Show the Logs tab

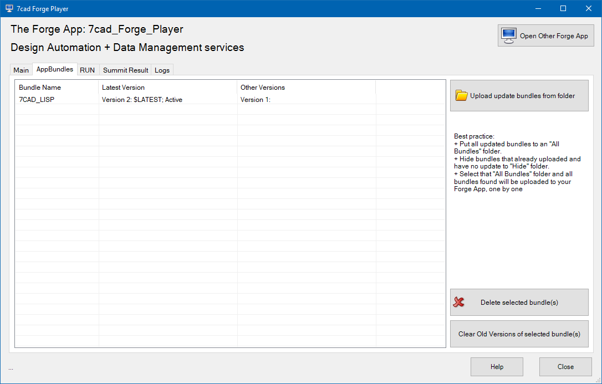(x=162, y=70)
